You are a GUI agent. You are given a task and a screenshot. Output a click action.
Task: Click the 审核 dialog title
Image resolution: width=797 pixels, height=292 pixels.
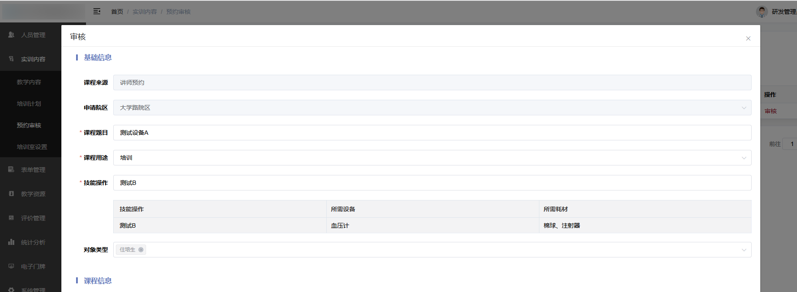click(x=78, y=37)
